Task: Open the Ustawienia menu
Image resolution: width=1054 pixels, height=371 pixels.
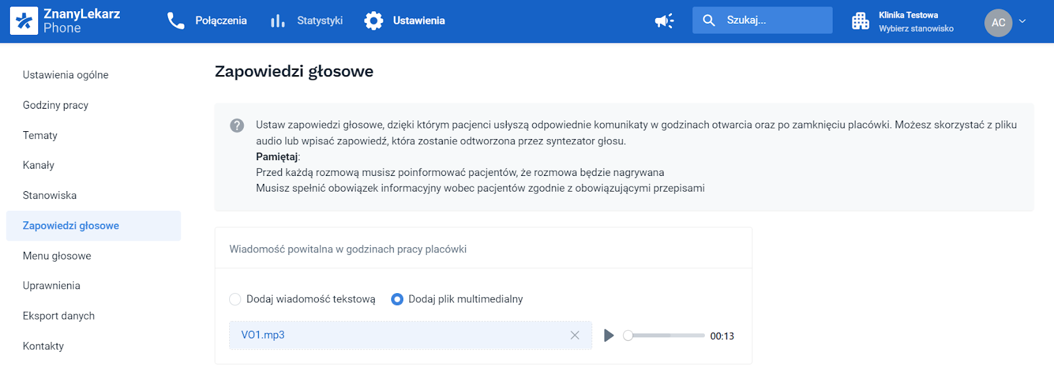Action: pos(419,20)
